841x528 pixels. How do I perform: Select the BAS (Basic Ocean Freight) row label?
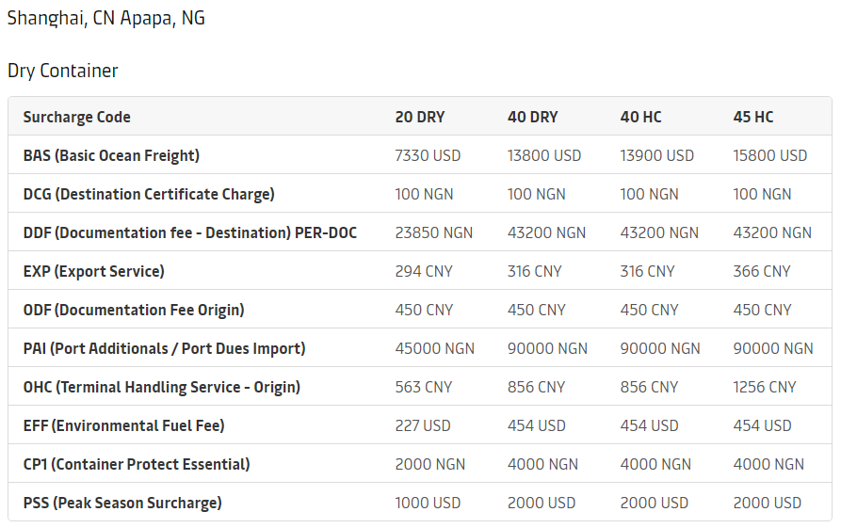click(111, 156)
